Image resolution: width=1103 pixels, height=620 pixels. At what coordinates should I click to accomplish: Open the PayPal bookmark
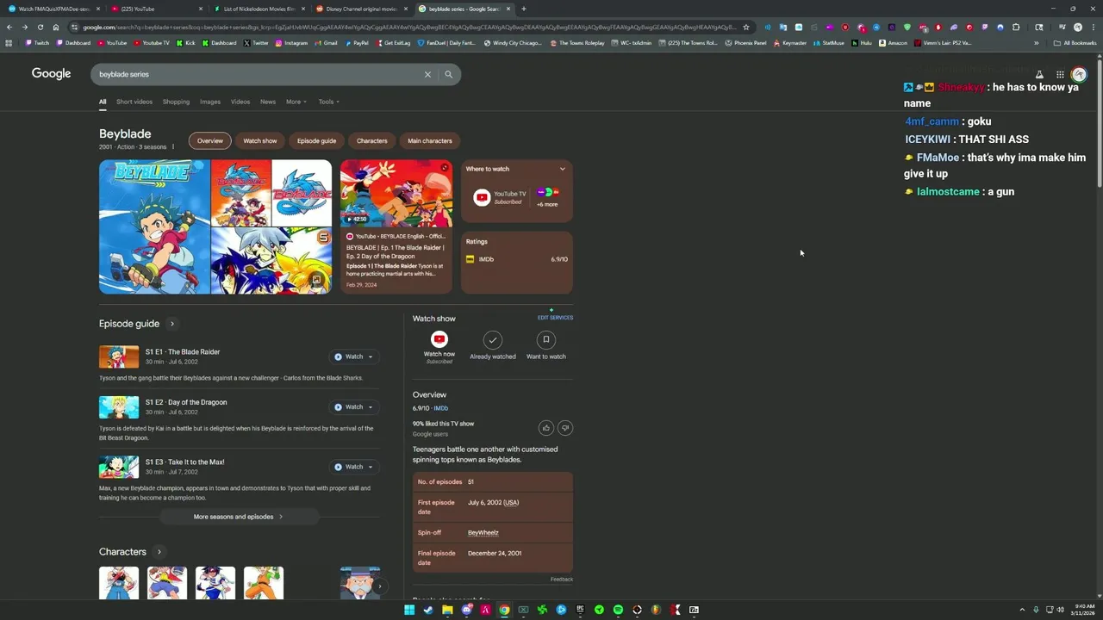pyautogui.click(x=357, y=43)
